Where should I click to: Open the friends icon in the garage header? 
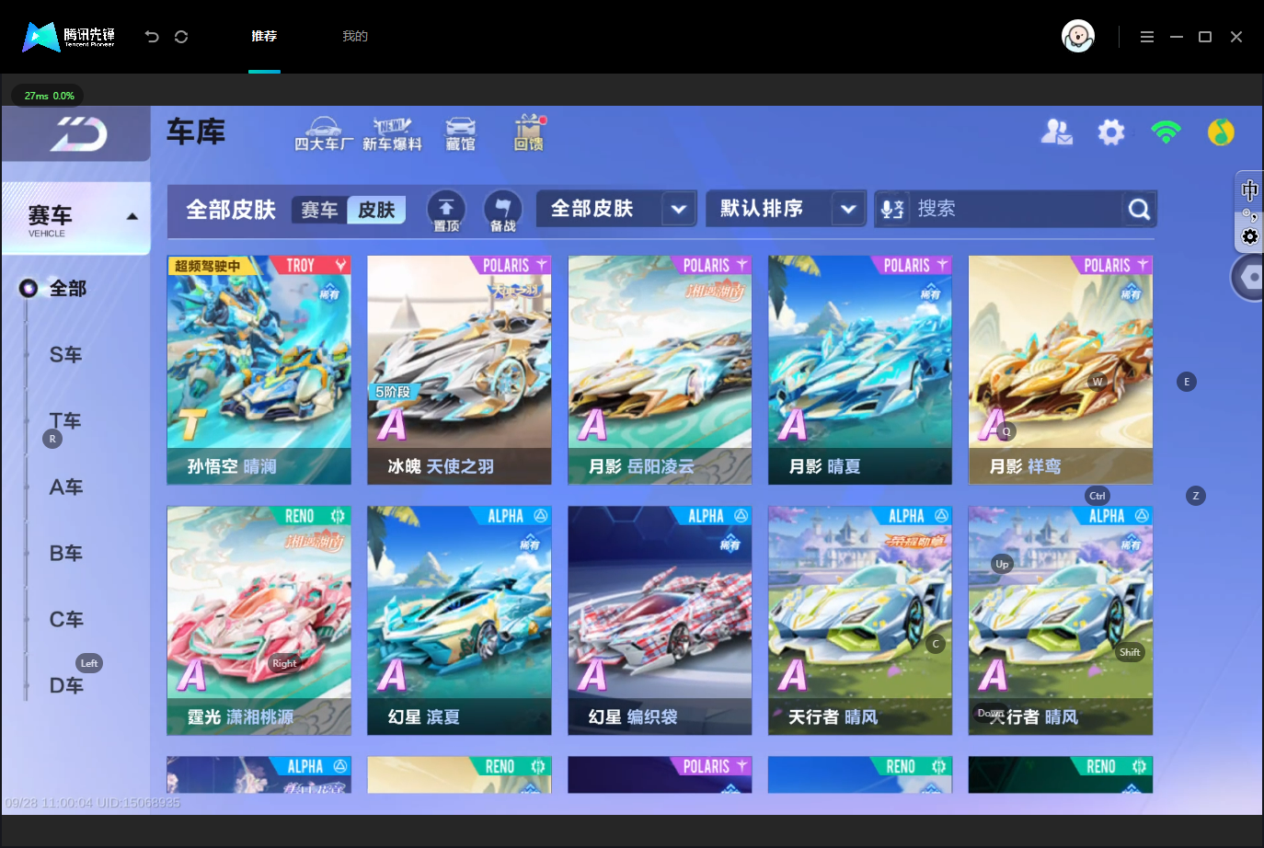(1056, 132)
